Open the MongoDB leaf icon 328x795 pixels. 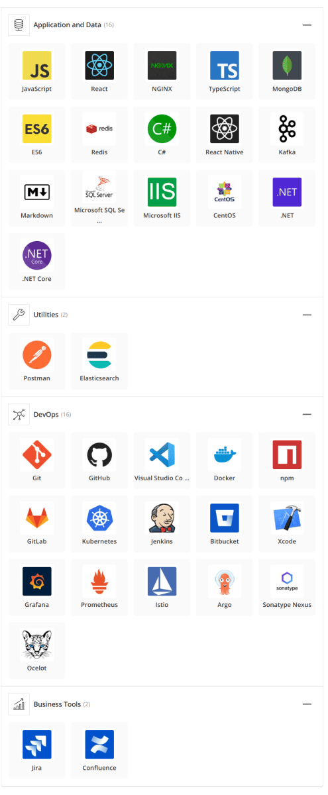(287, 66)
